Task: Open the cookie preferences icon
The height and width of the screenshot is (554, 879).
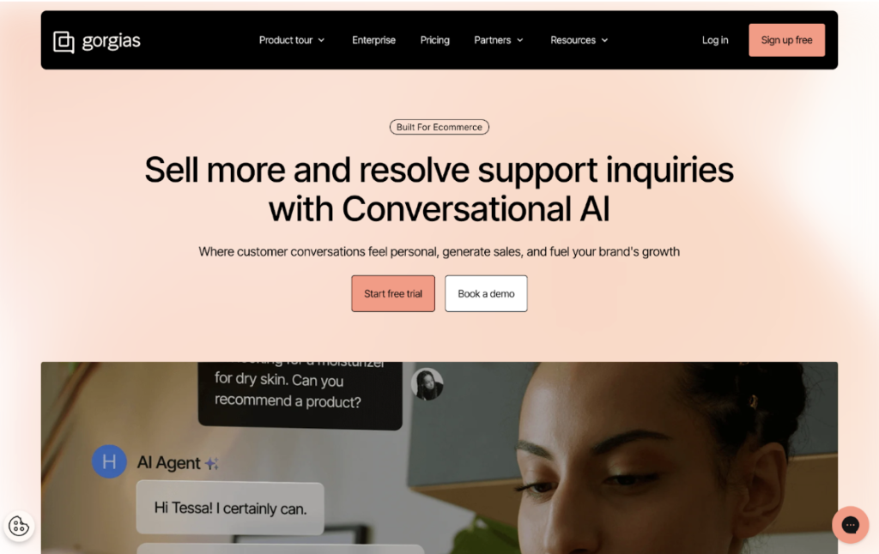Action: (19, 526)
